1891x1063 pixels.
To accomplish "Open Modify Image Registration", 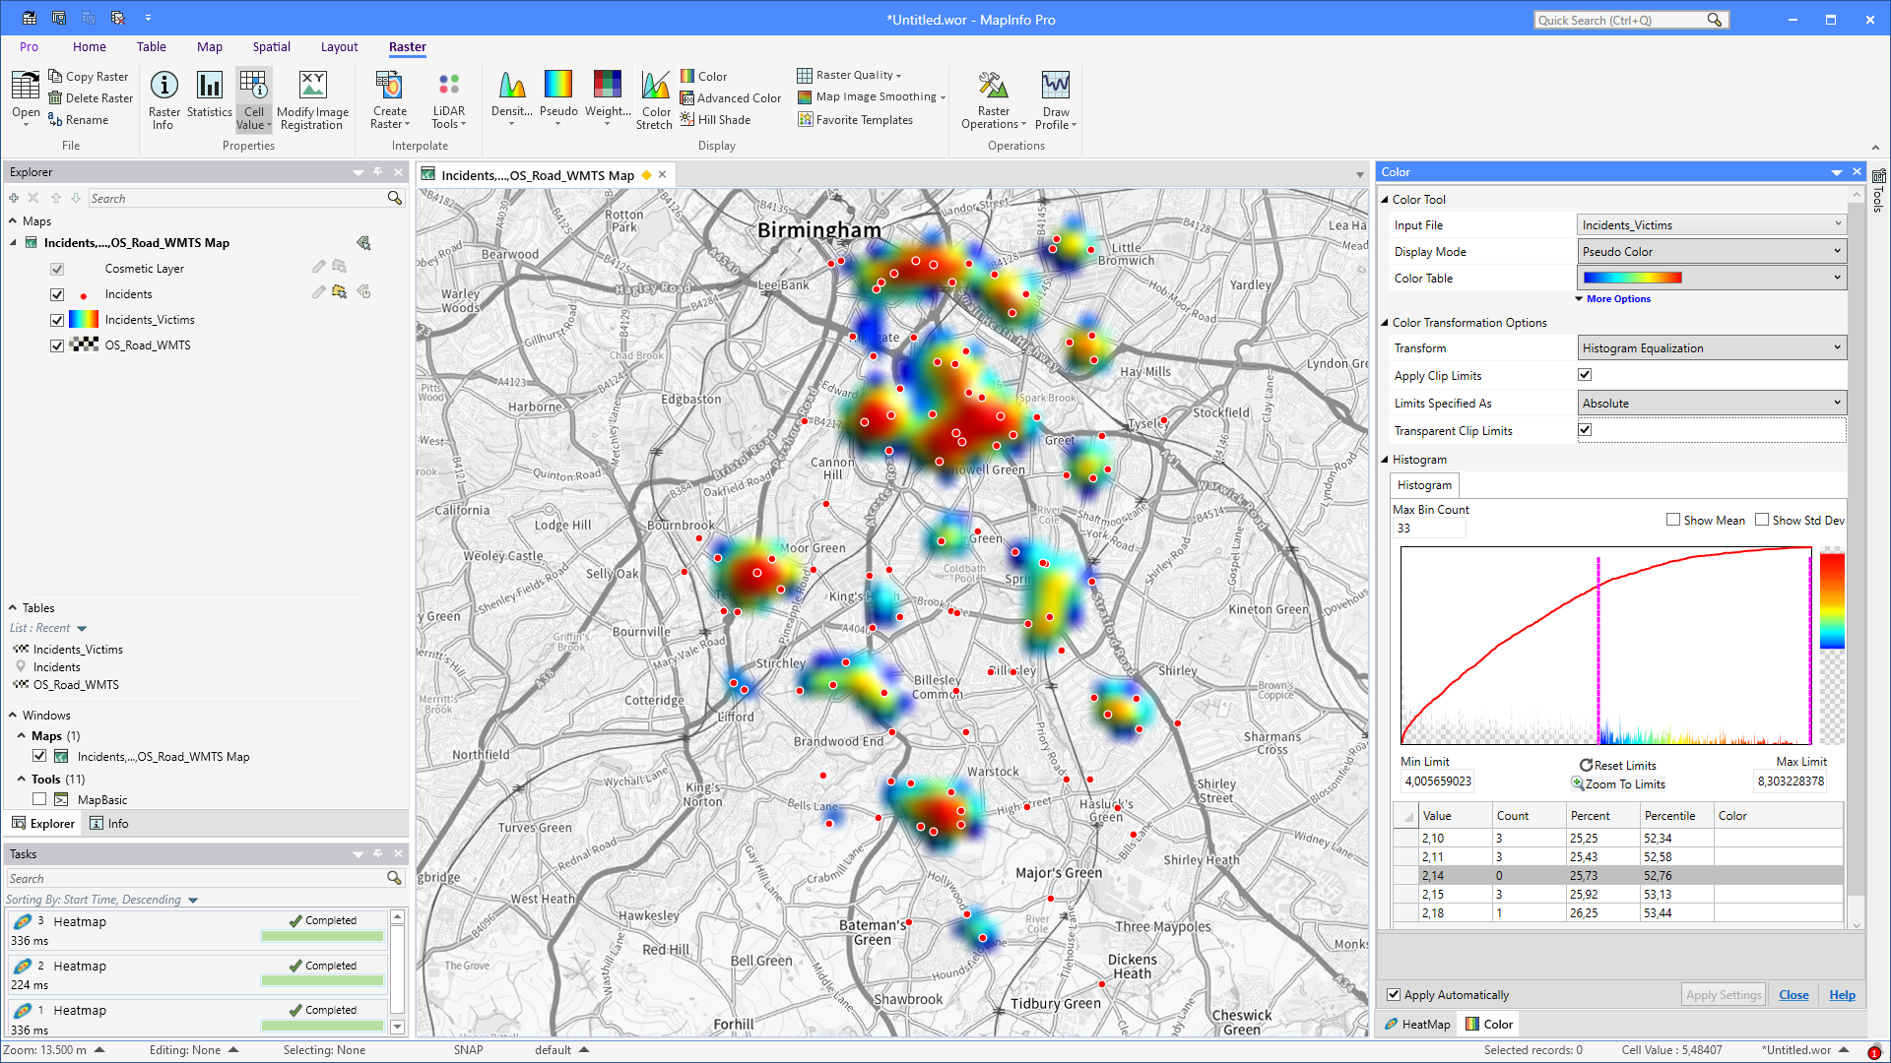I will point(312,98).
